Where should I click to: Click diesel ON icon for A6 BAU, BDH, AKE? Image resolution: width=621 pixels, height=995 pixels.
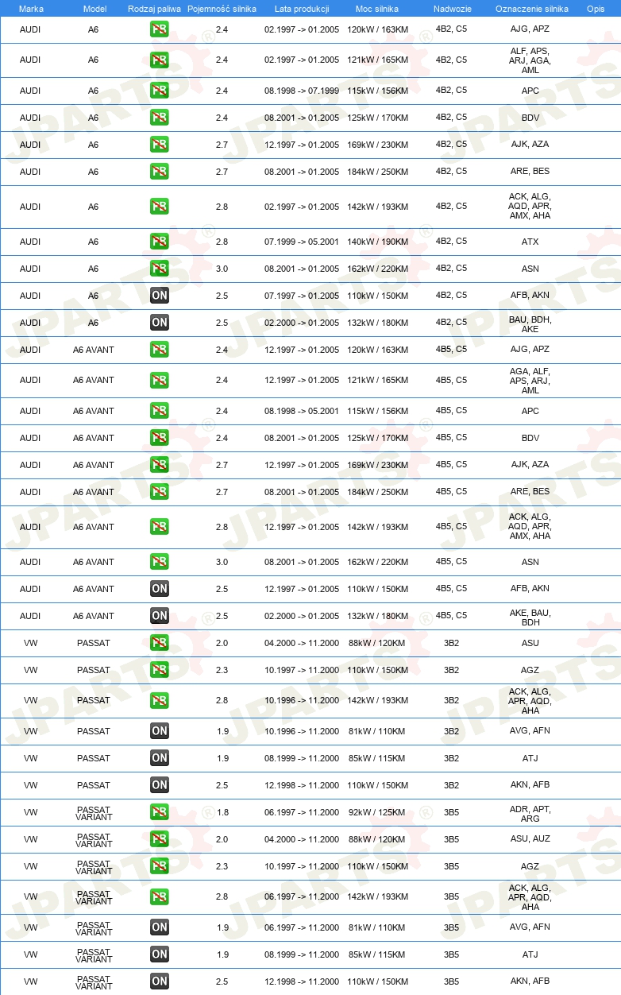tap(159, 323)
